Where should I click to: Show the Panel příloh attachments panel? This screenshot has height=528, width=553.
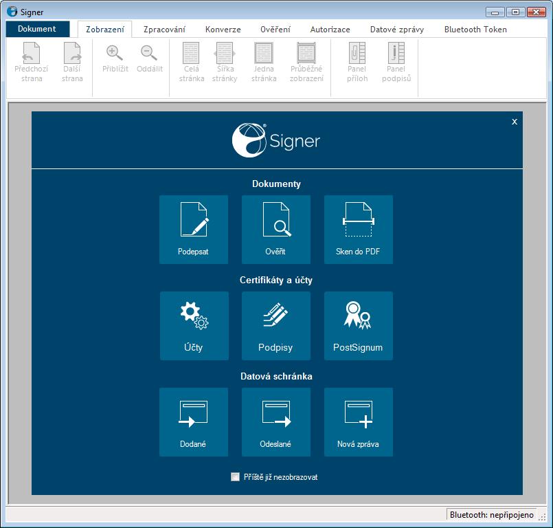point(357,63)
